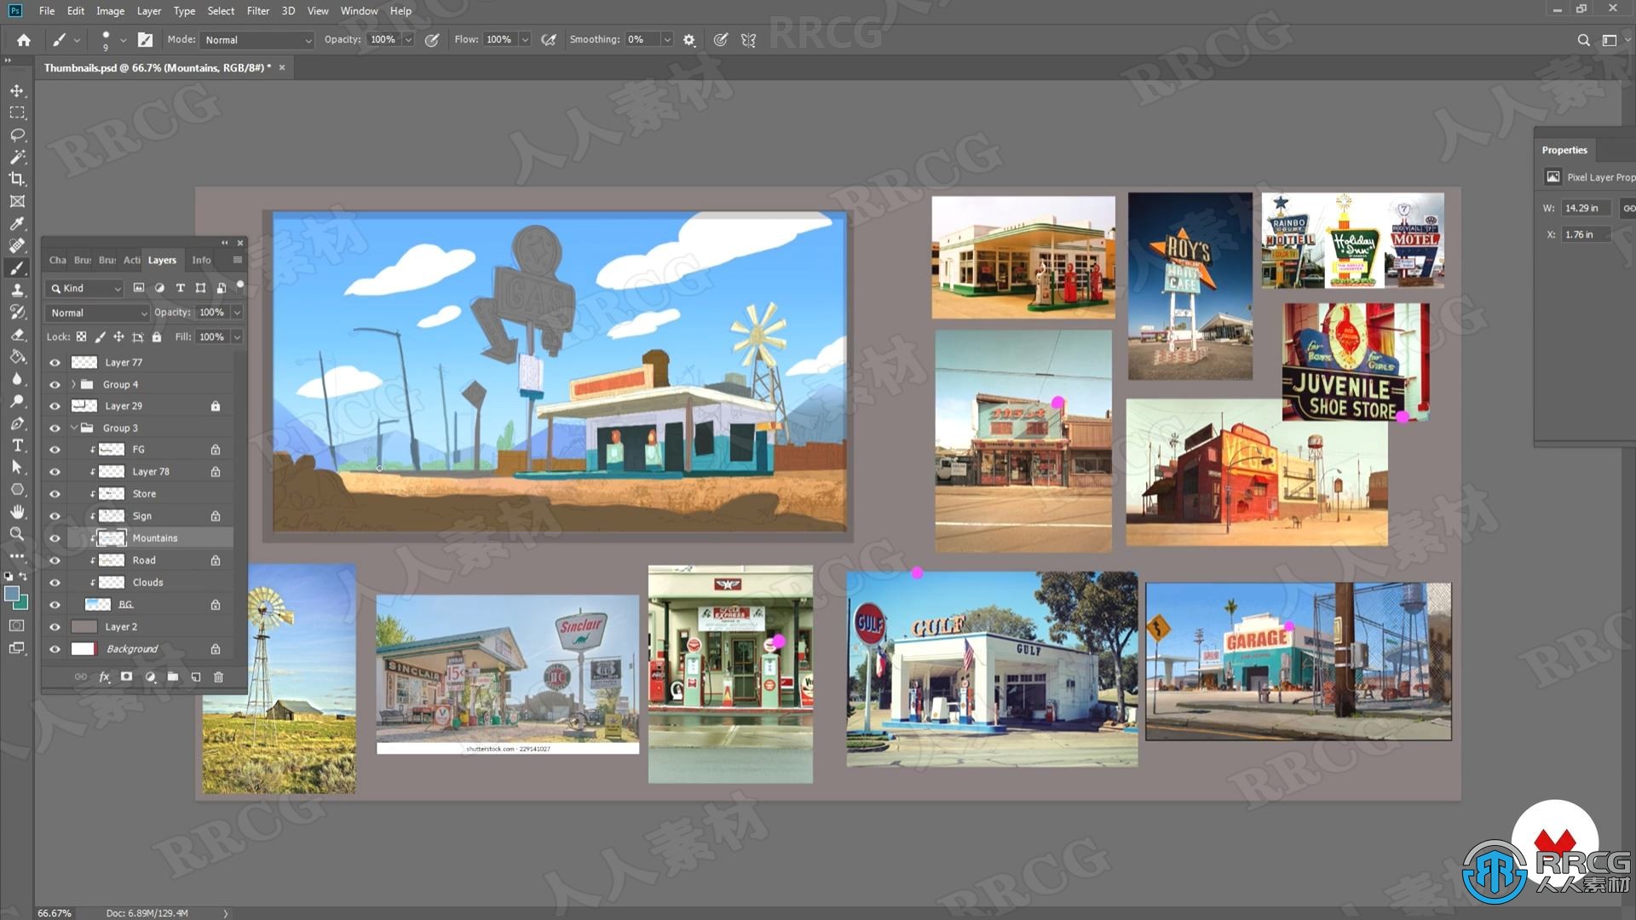Select the Move tool in toolbar
1636x920 pixels.
pos(15,89)
